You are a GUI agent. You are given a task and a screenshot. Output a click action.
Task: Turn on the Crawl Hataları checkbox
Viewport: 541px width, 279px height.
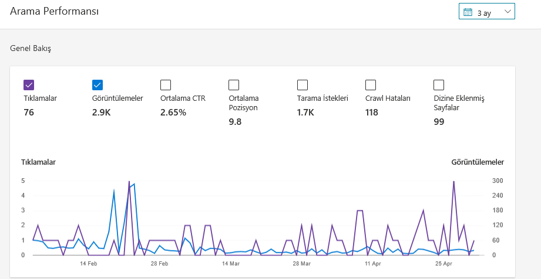(x=371, y=85)
